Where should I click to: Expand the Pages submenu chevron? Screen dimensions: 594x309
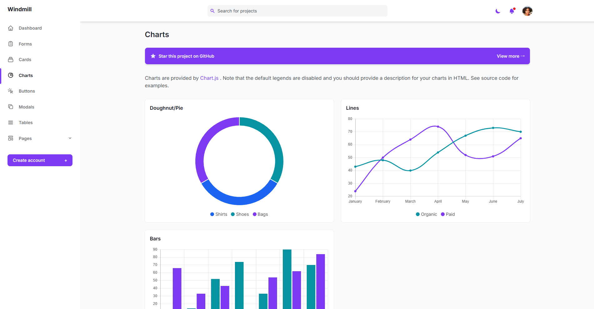point(70,138)
